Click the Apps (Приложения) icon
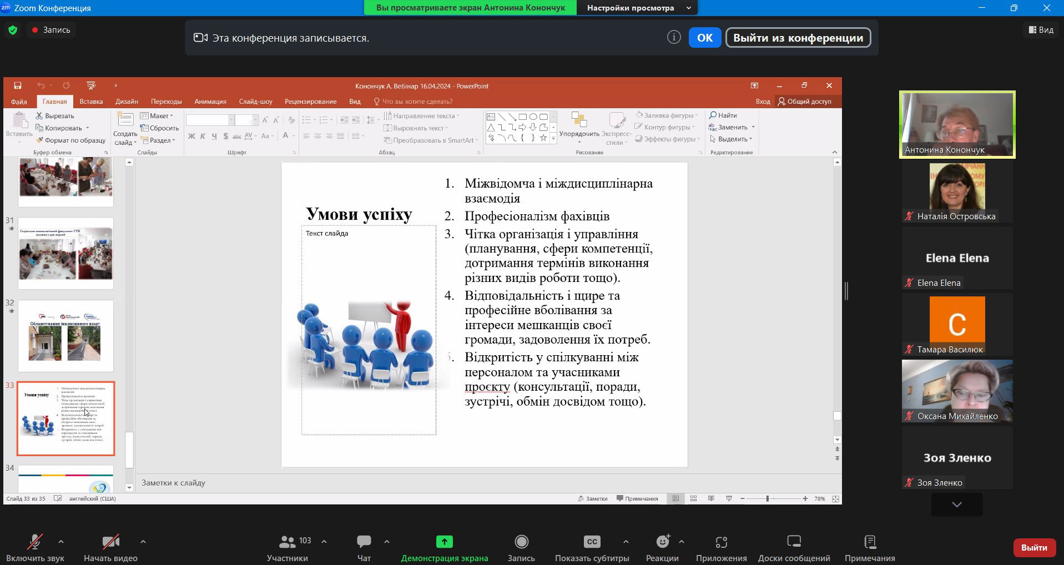 (721, 542)
